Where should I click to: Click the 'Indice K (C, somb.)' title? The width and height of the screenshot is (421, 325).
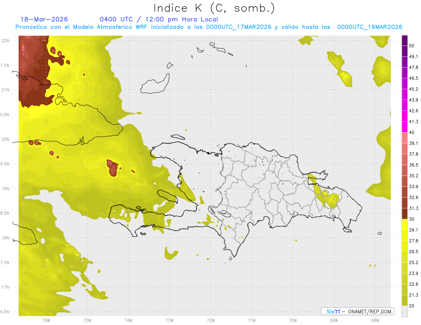pos(214,8)
